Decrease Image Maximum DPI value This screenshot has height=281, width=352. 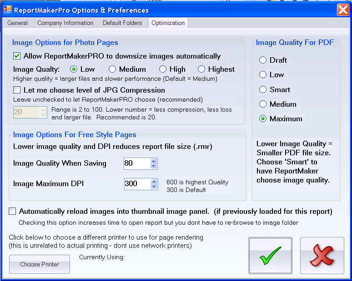pyautogui.click(x=154, y=186)
